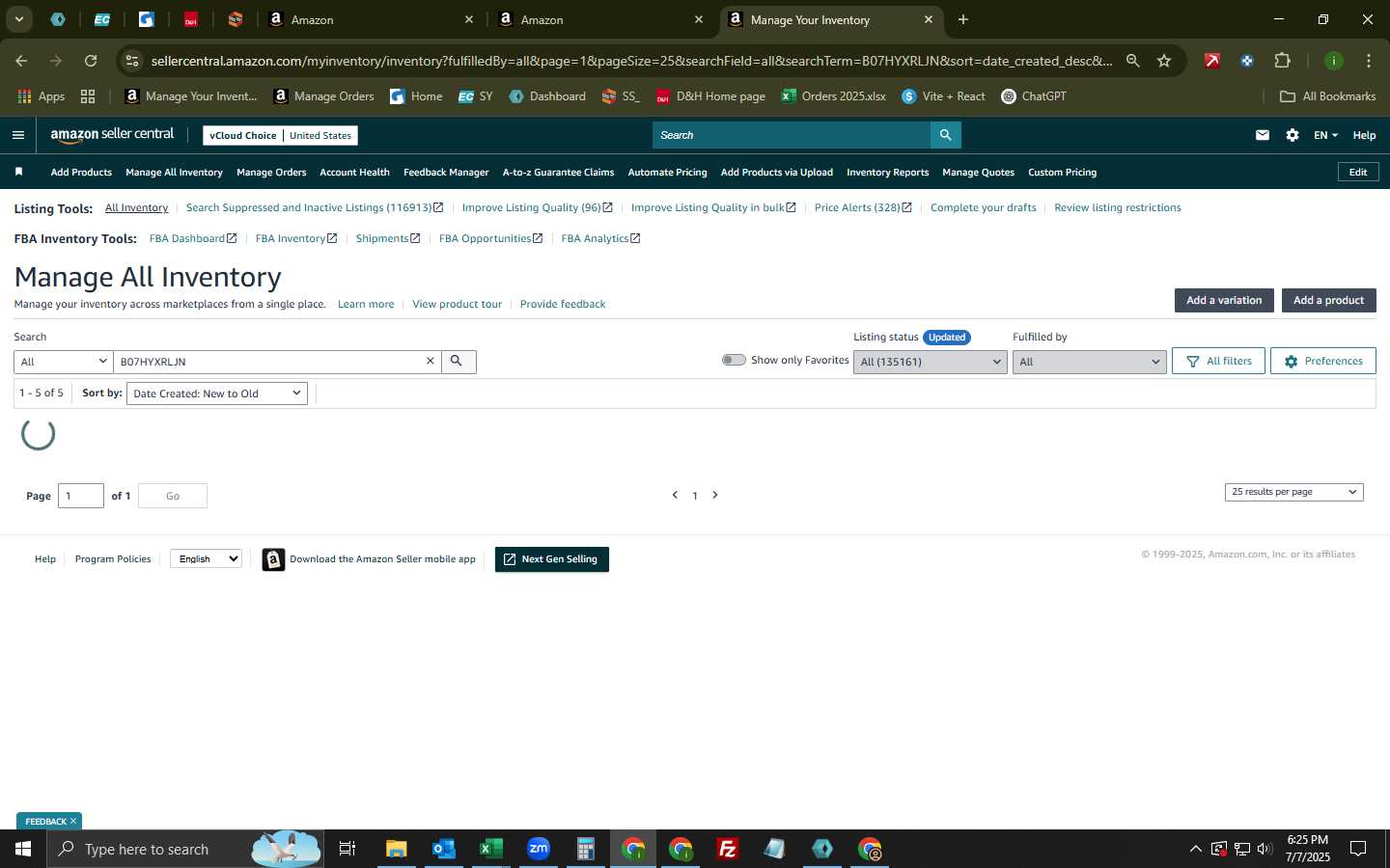The width and height of the screenshot is (1390, 868).
Task: Open the messages envelope icon
Action: point(1263,135)
